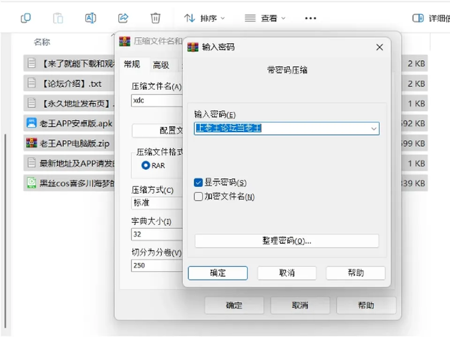
Task: Click 确定 at bottom of archive dialog
Action: [x=234, y=305]
